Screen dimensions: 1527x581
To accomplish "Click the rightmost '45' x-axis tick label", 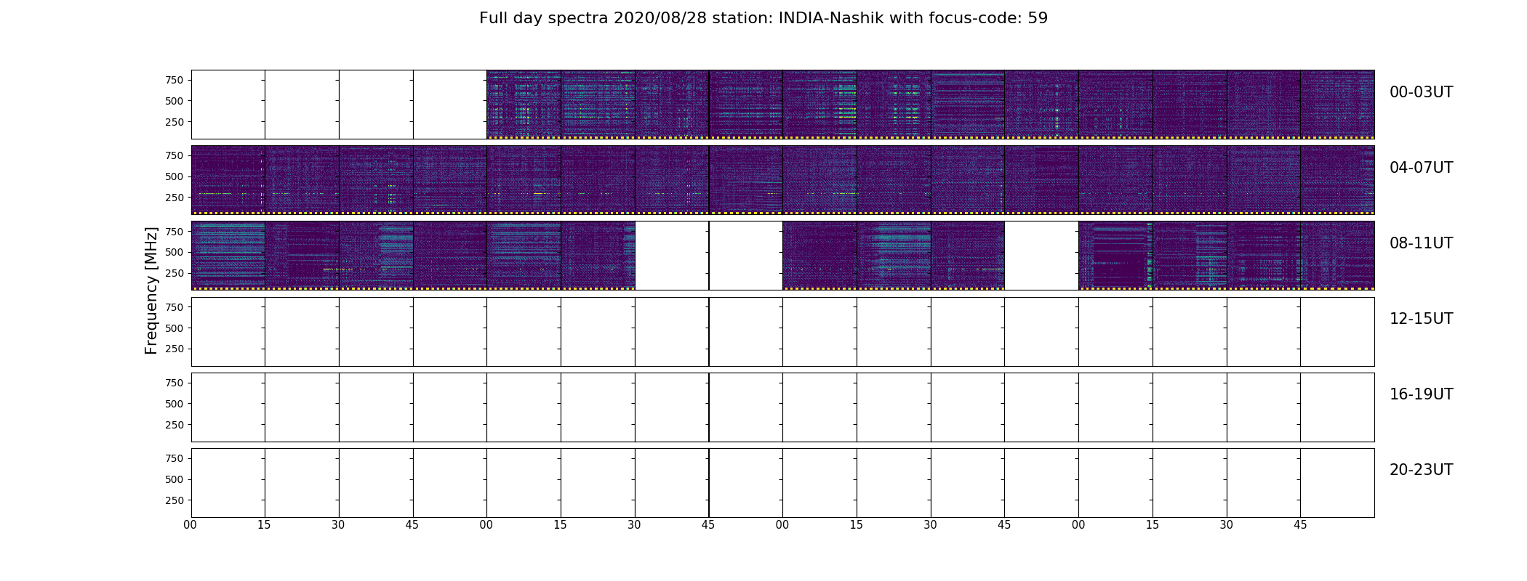I will point(1300,525).
